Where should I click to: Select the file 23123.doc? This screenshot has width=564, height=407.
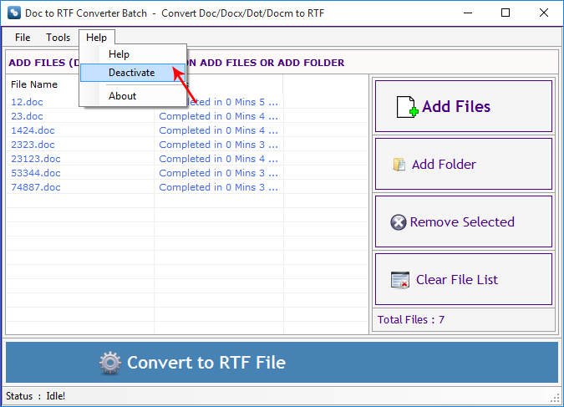(36, 159)
